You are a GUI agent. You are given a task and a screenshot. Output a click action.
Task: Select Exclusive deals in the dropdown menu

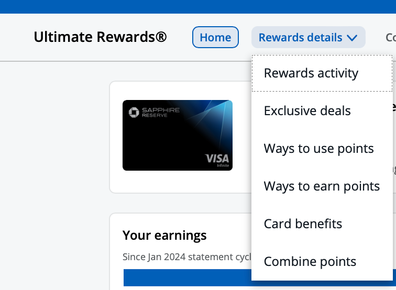(x=307, y=111)
